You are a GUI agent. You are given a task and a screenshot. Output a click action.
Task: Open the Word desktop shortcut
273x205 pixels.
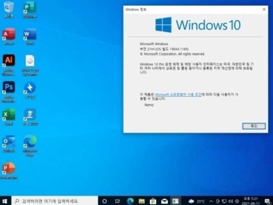(x=30, y=34)
